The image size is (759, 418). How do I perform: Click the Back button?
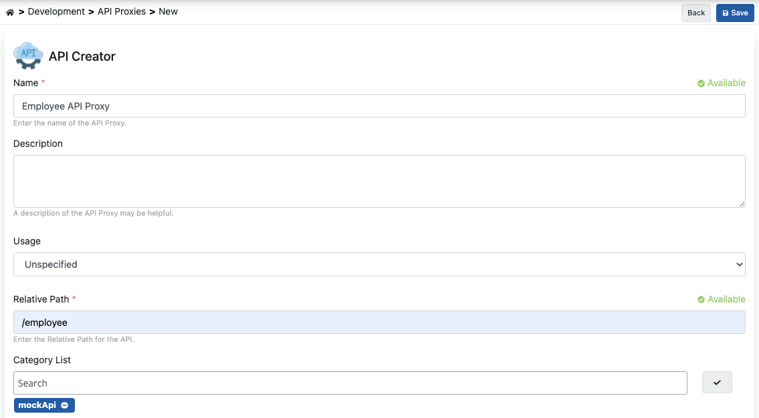click(695, 13)
